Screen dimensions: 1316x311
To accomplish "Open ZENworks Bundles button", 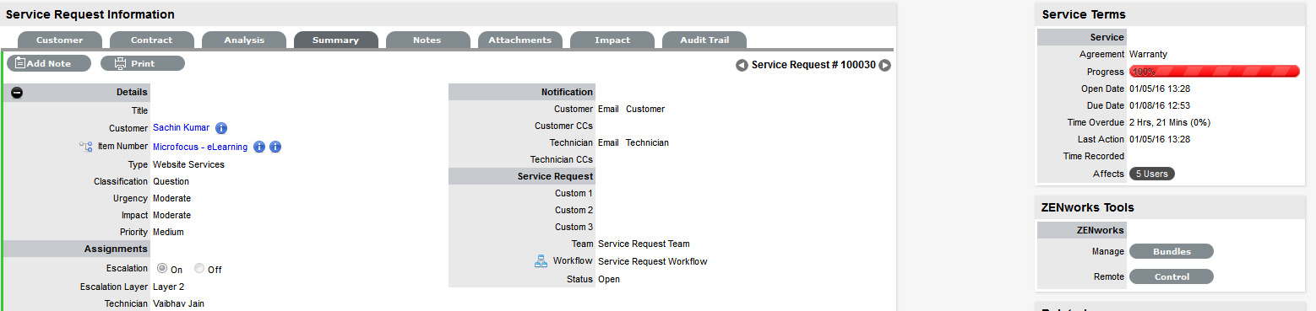I will pyautogui.click(x=1172, y=251).
